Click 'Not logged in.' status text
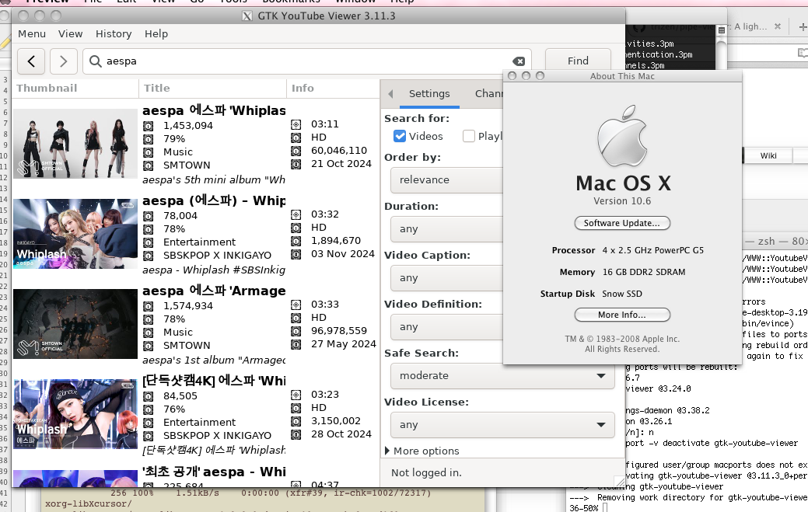 click(426, 473)
